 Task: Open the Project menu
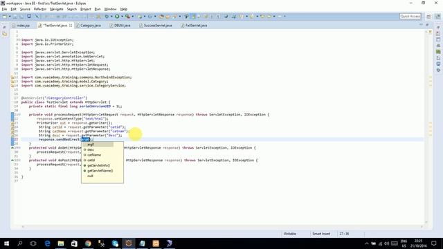(86, 9)
